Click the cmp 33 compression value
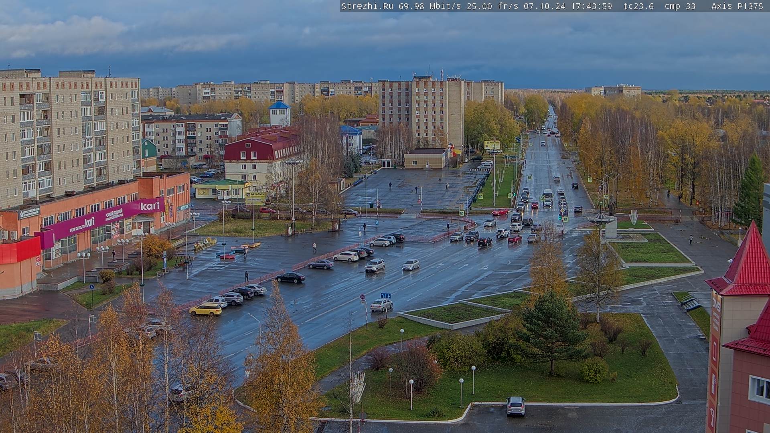 tap(680, 6)
